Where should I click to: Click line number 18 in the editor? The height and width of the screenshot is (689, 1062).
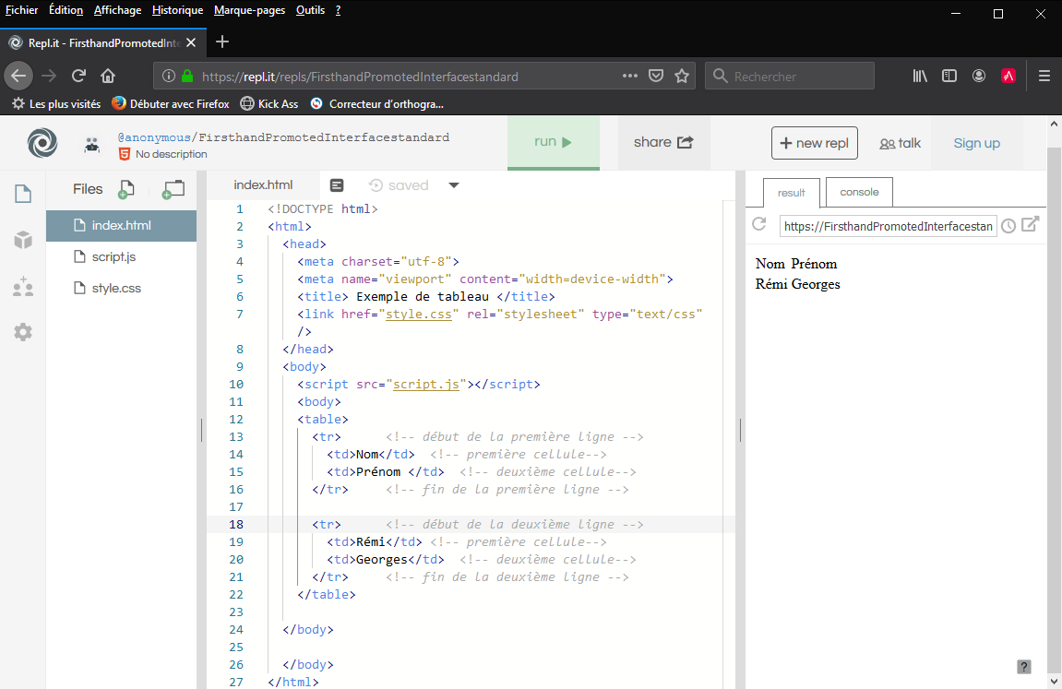(235, 525)
